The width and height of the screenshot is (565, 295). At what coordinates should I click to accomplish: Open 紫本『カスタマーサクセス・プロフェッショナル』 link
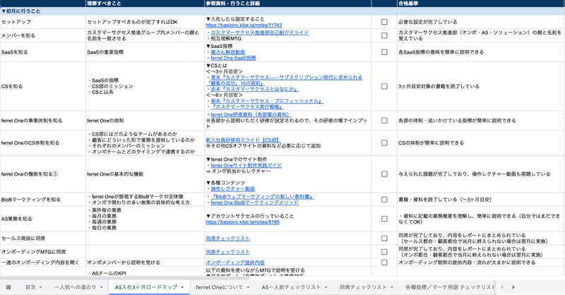(x=267, y=101)
